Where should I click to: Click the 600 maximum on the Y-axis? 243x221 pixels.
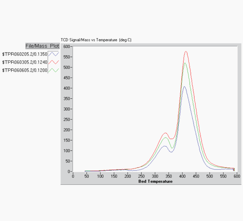pyautogui.click(x=66, y=46)
